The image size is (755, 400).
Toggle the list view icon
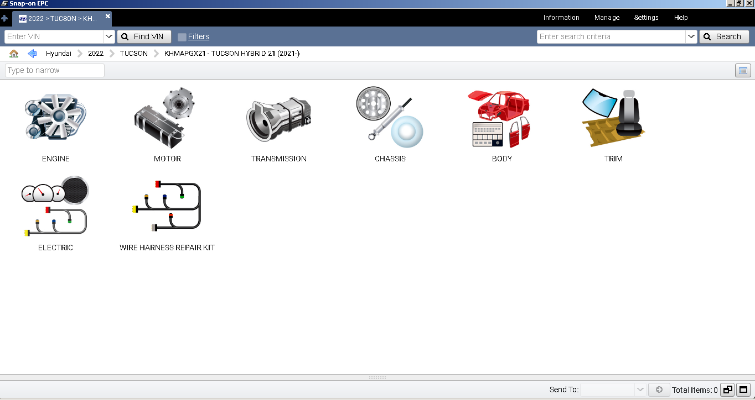point(742,70)
